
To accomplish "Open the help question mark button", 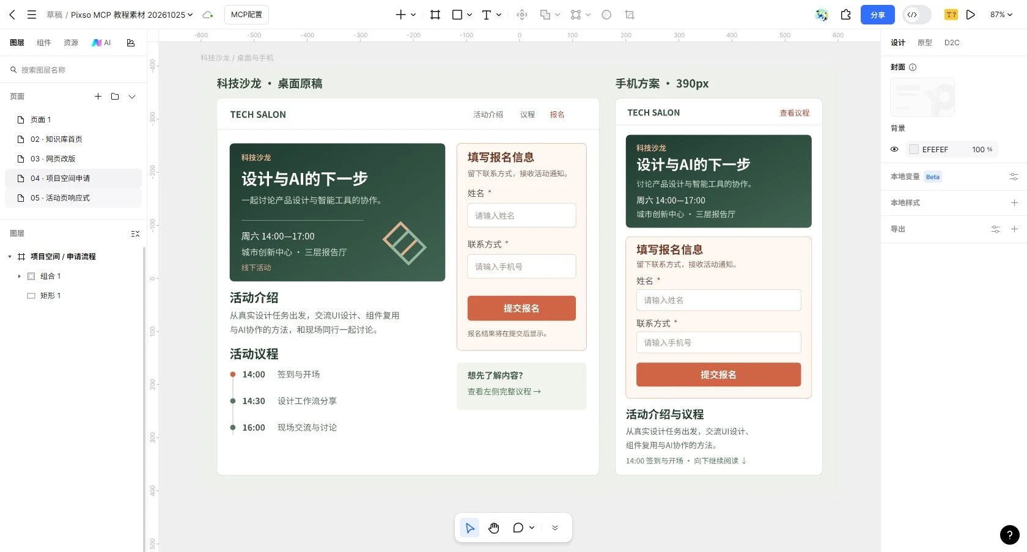I will [x=1010, y=535].
